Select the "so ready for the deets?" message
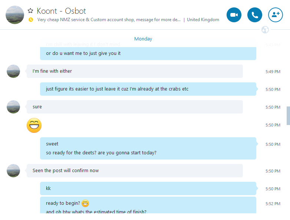The width and height of the screenshot is (290, 220). coord(101,152)
